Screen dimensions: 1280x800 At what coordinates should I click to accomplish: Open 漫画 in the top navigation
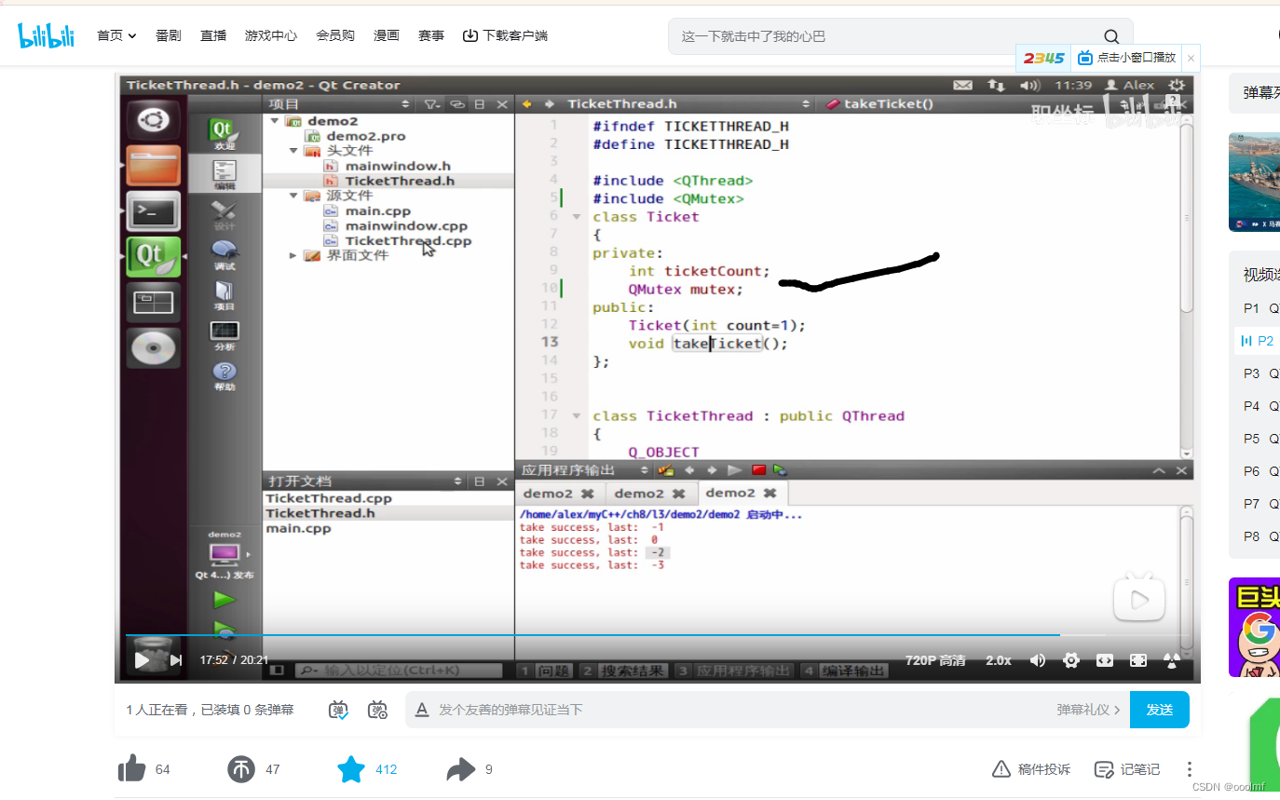pyautogui.click(x=387, y=35)
